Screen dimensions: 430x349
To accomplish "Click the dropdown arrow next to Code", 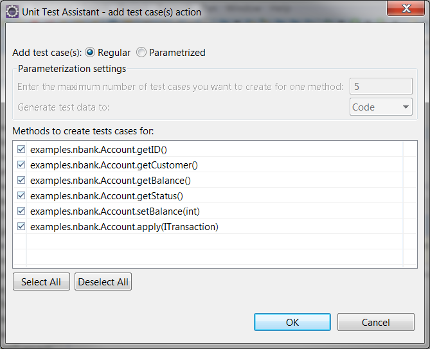I will point(406,107).
